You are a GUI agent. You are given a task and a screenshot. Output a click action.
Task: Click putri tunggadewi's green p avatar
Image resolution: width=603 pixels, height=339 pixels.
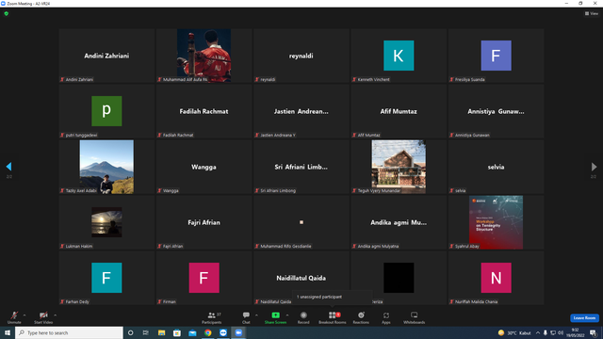(x=106, y=111)
